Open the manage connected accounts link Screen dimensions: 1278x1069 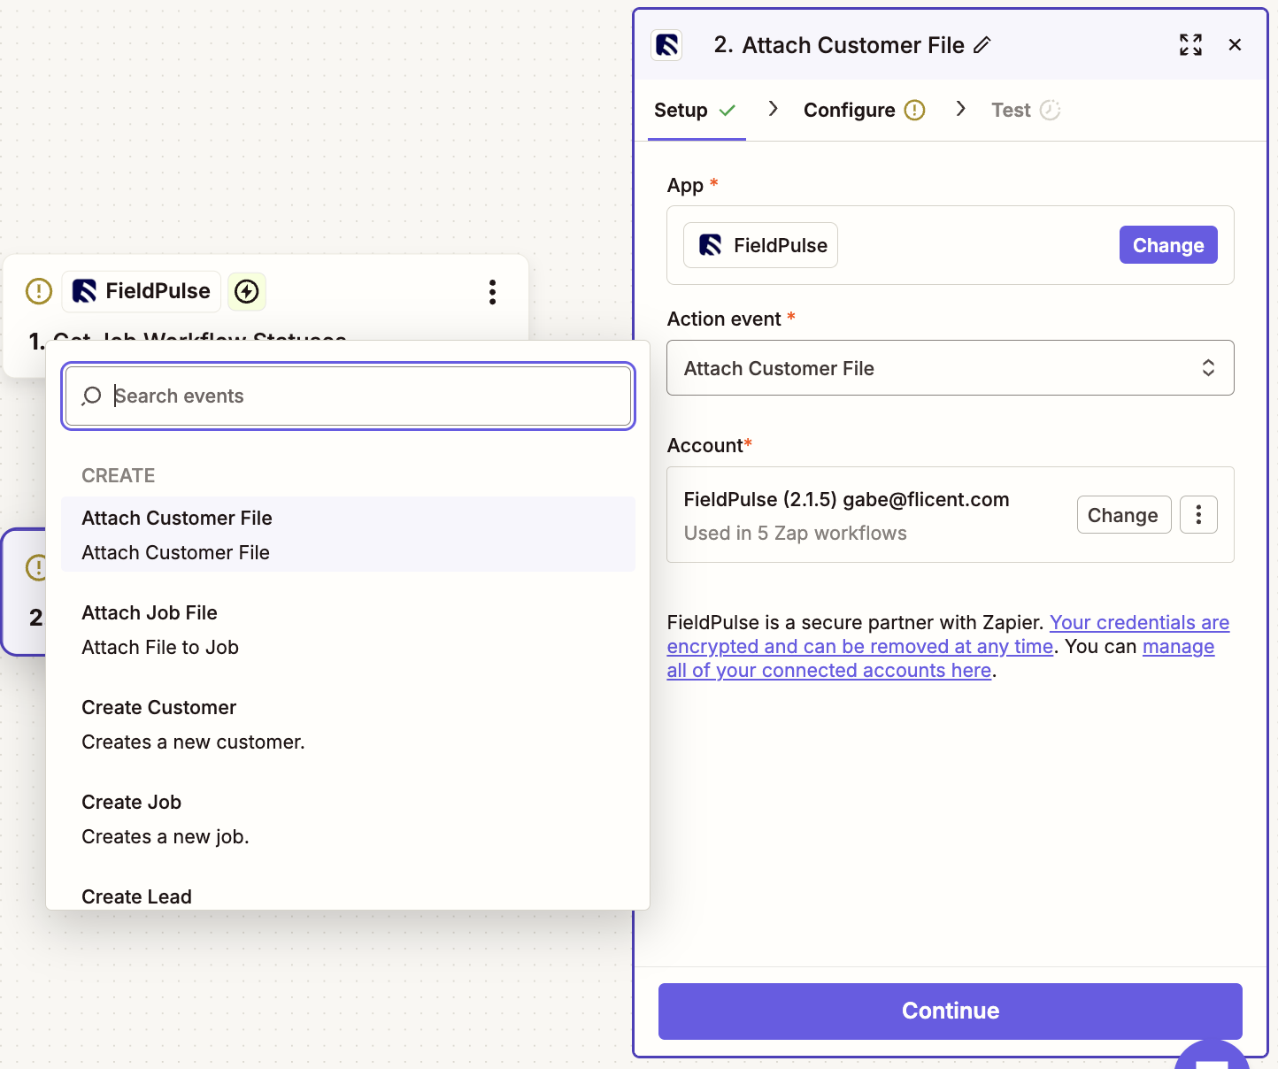(x=940, y=658)
